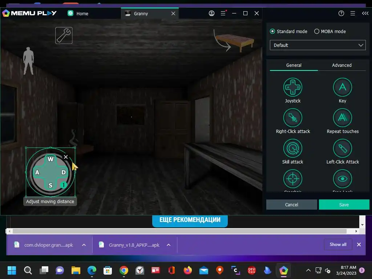Screen dimensions: 372x279
Task: Expand options for com.dvloper.gran apk download
Action: (84, 245)
